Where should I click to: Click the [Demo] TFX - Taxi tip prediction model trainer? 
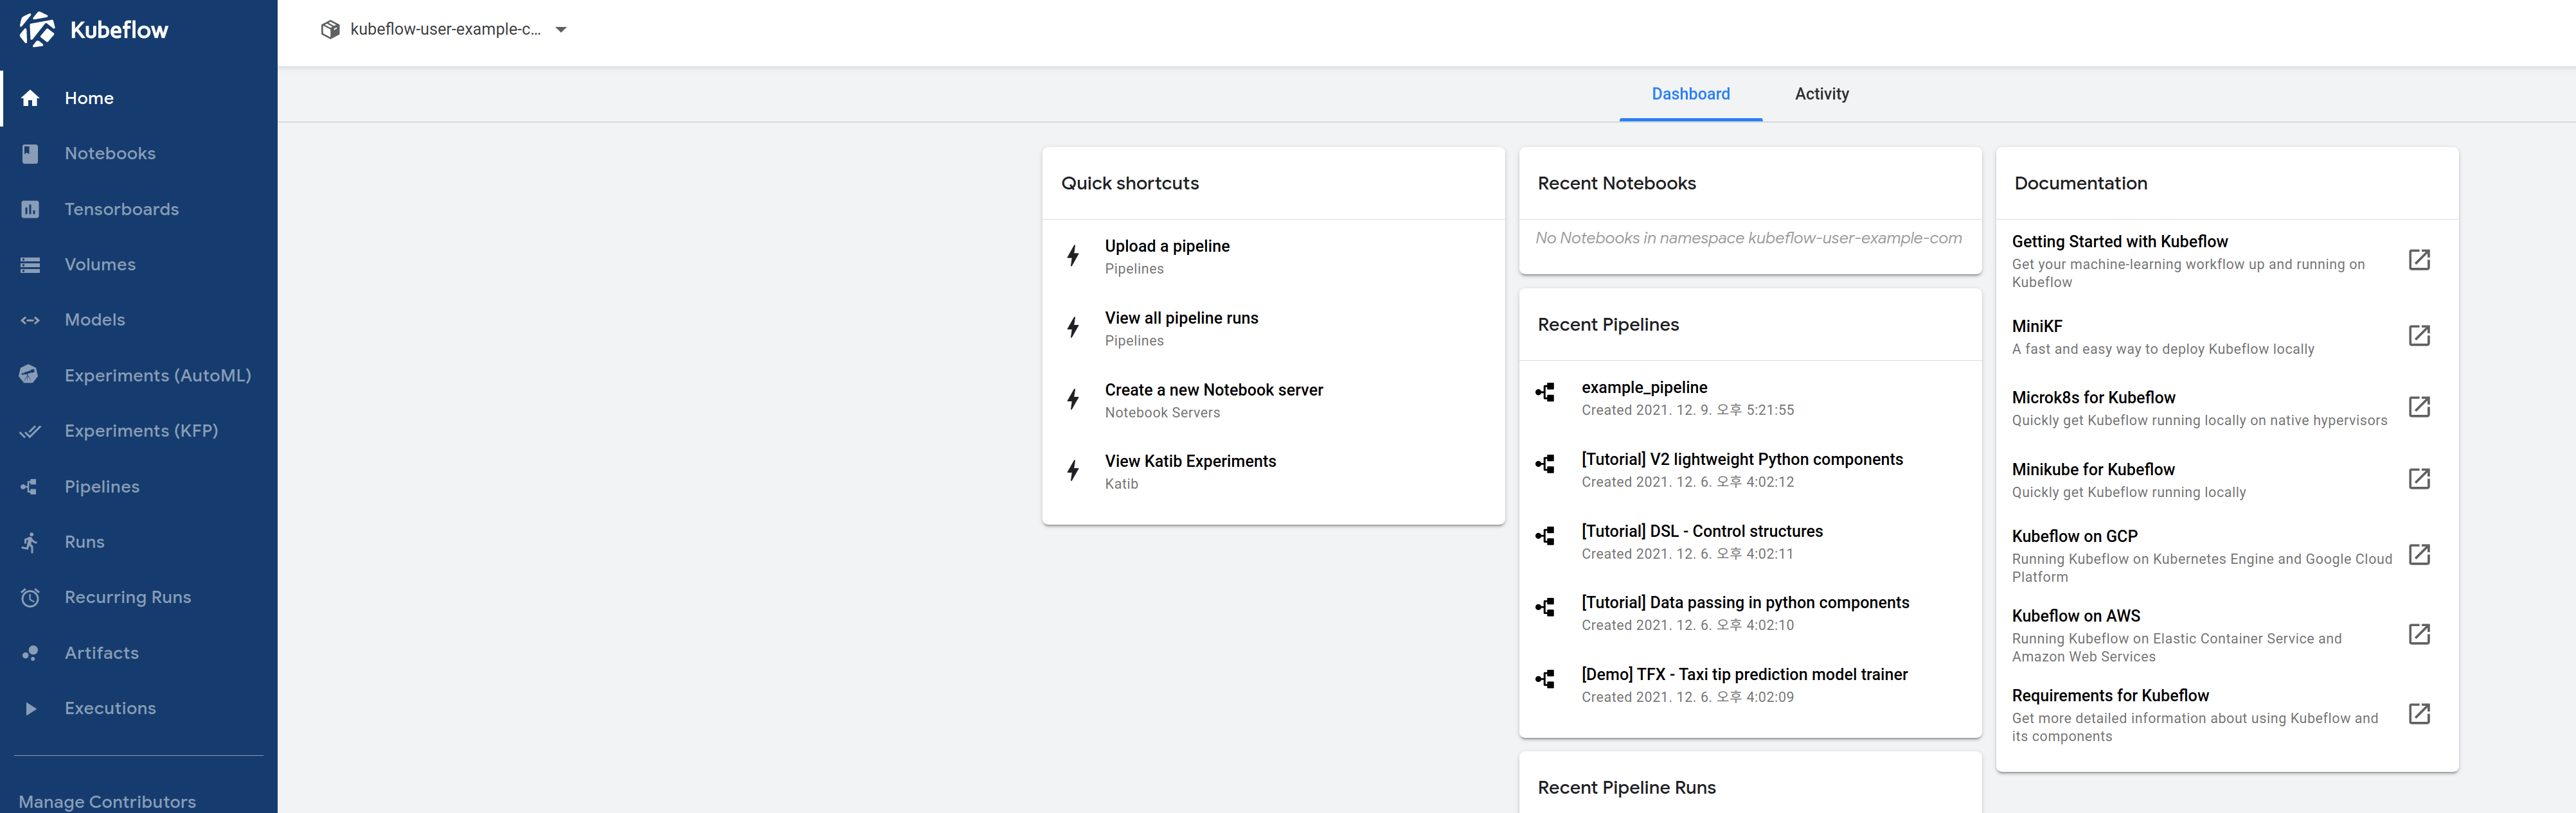point(1745,675)
